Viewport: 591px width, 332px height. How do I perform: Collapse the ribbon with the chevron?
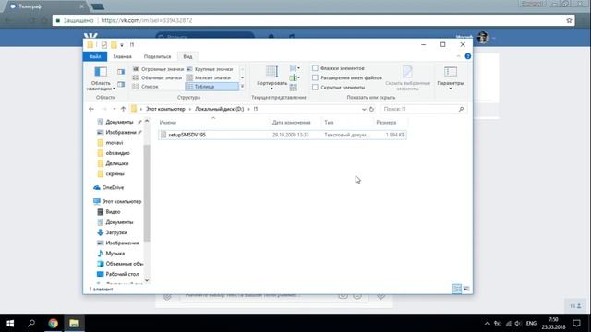coord(458,56)
